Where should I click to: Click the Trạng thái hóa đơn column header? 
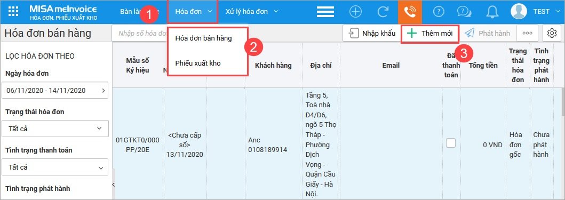(x=518, y=65)
